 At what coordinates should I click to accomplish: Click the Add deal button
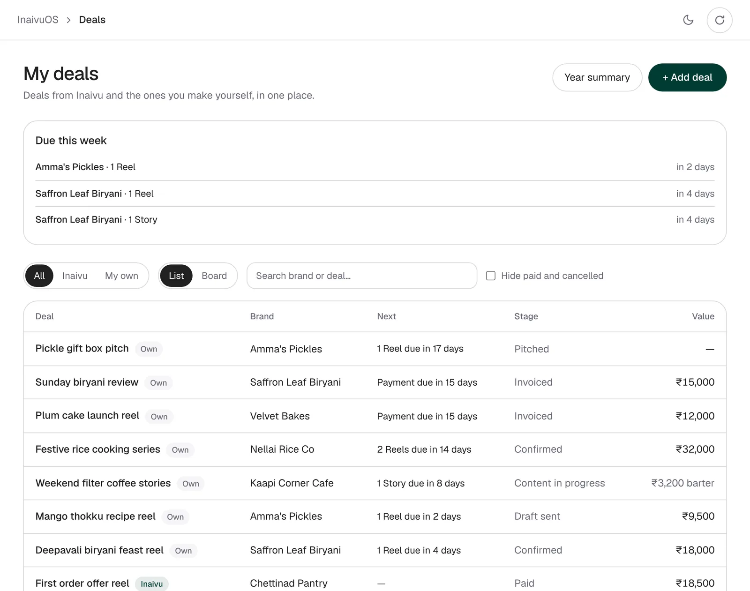pyautogui.click(x=687, y=77)
